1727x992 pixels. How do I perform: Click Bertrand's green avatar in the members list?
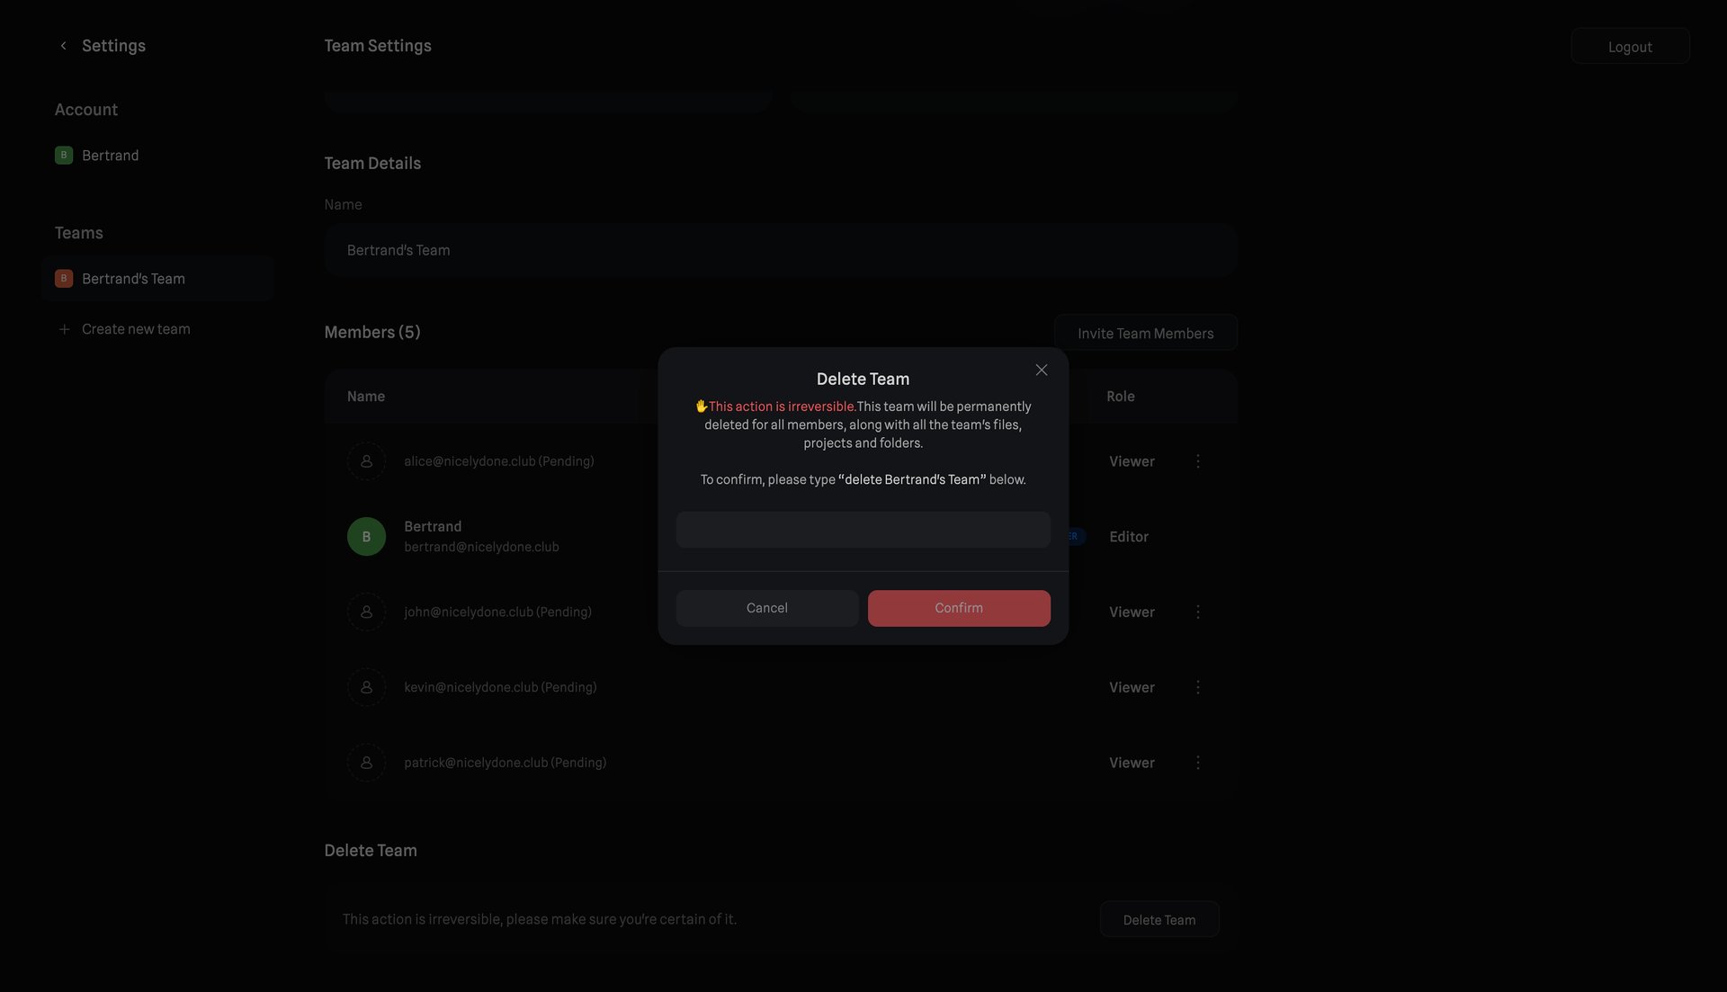[x=366, y=535]
